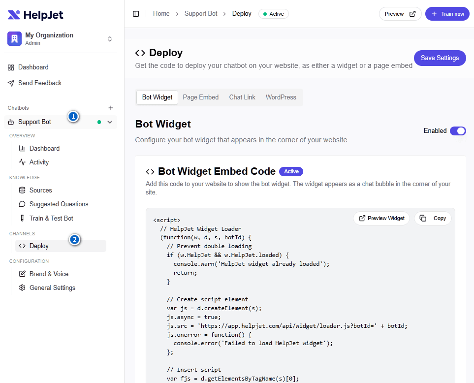
Task: Select Deploy under Channels
Action: (x=61, y=246)
